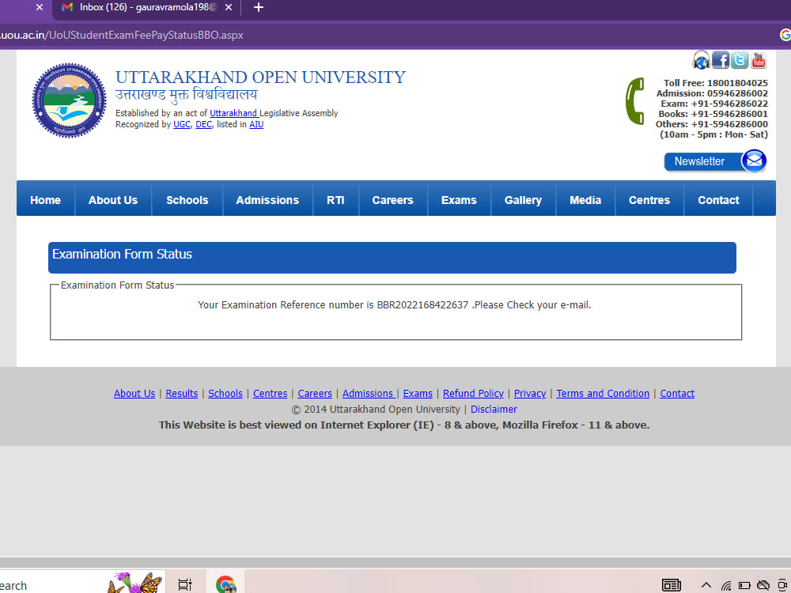Screen dimensions: 791x593
Task: Open the YouTube channel icon
Action: pyautogui.click(x=759, y=60)
